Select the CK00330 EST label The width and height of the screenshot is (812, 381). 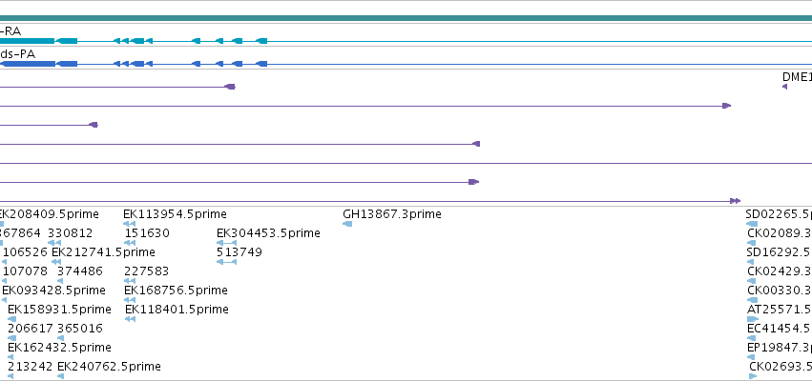point(780,291)
